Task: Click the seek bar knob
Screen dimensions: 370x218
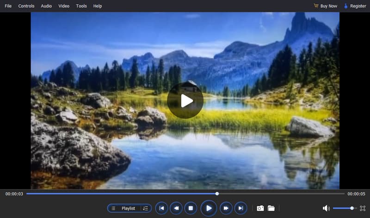Action: click(217, 194)
